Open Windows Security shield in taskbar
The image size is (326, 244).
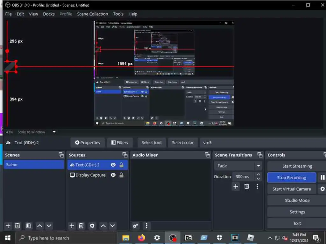(x=219, y=238)
